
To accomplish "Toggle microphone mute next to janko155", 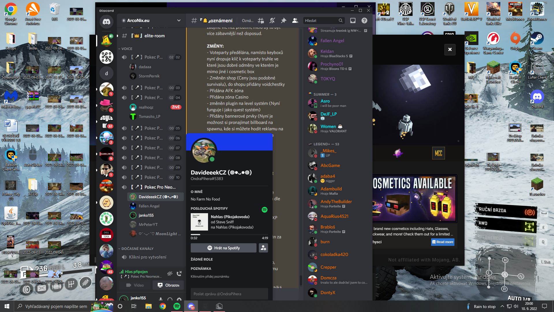I will 161,299.
